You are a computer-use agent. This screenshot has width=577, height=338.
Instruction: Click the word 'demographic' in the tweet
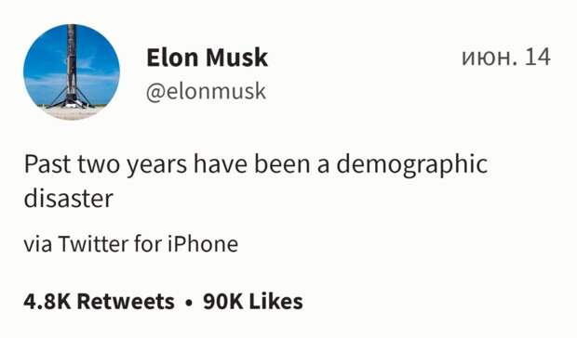tap(412, 165)
